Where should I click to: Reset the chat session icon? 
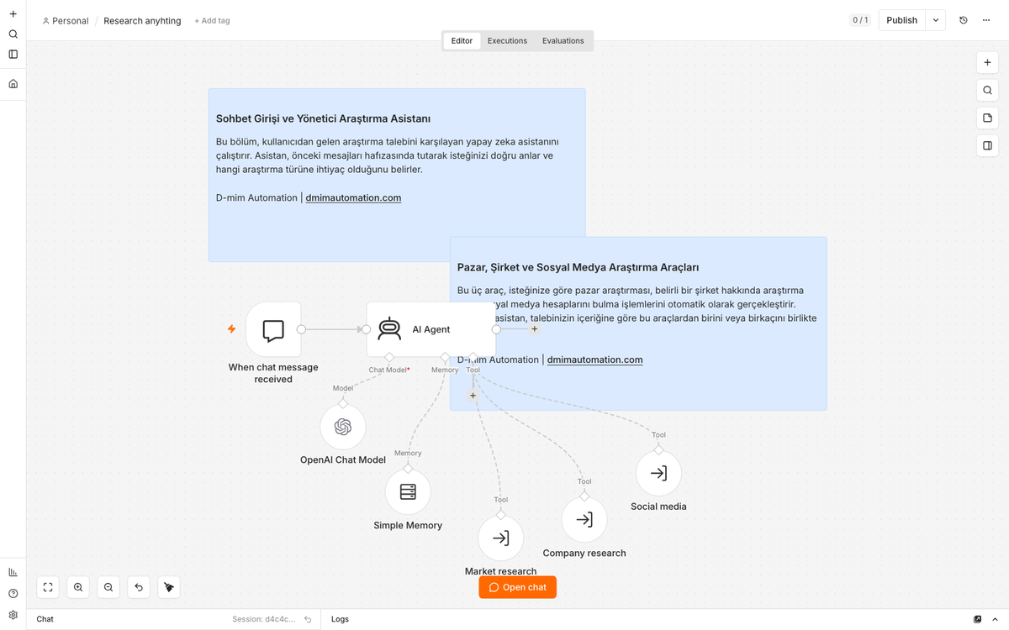coord(308,619)
